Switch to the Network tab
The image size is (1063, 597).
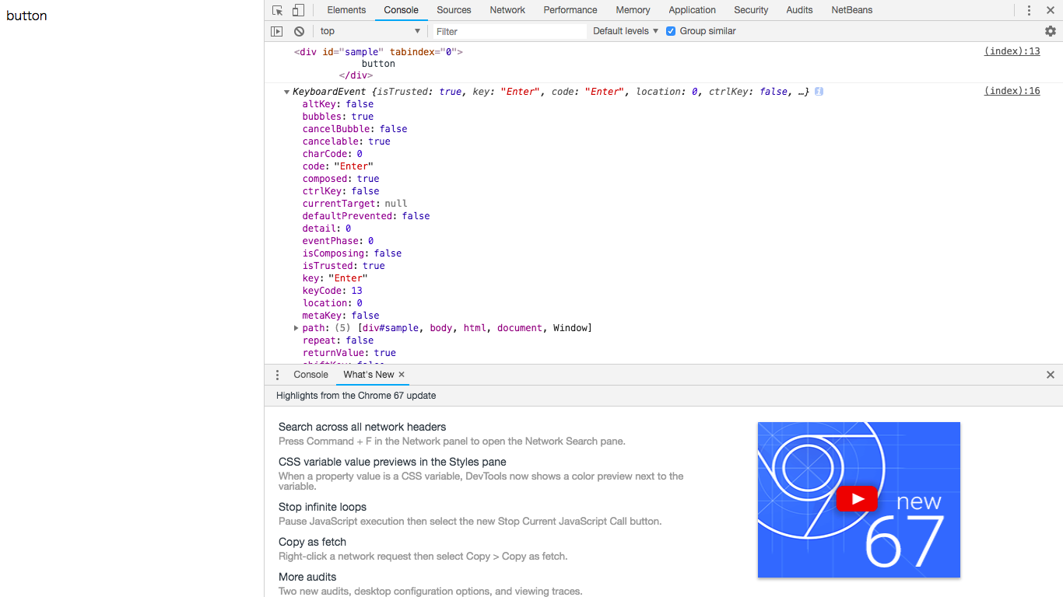507,10
